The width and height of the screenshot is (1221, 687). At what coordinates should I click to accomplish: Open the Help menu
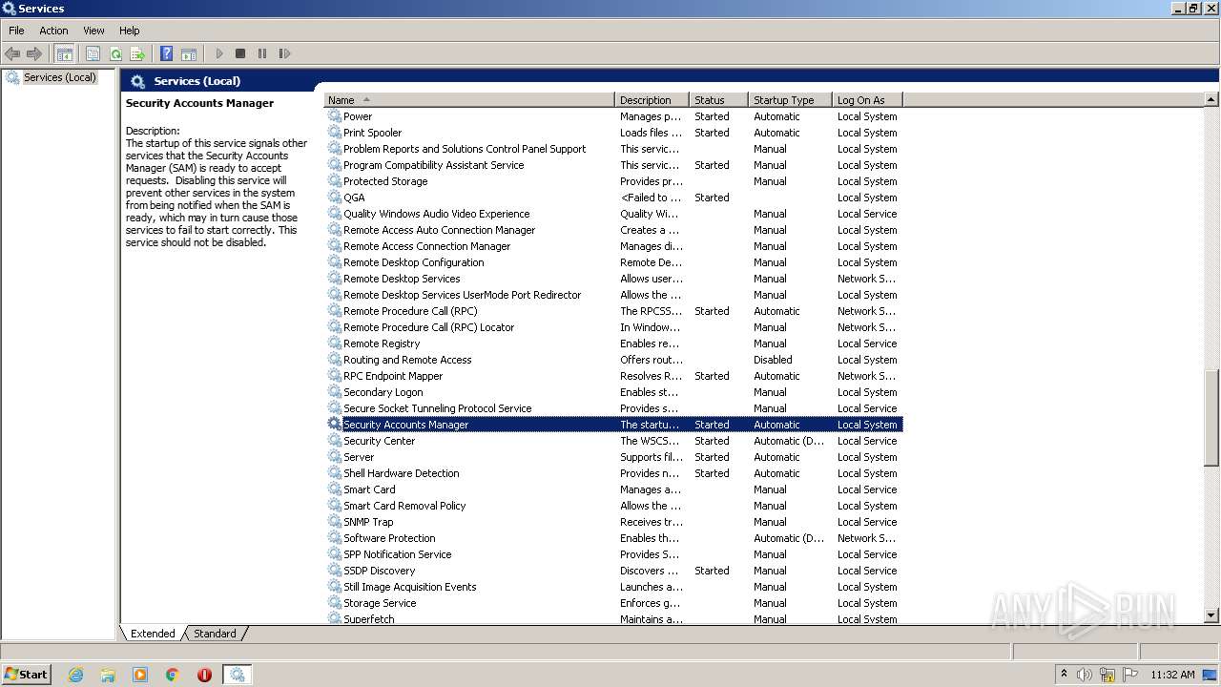coord(130,31)
